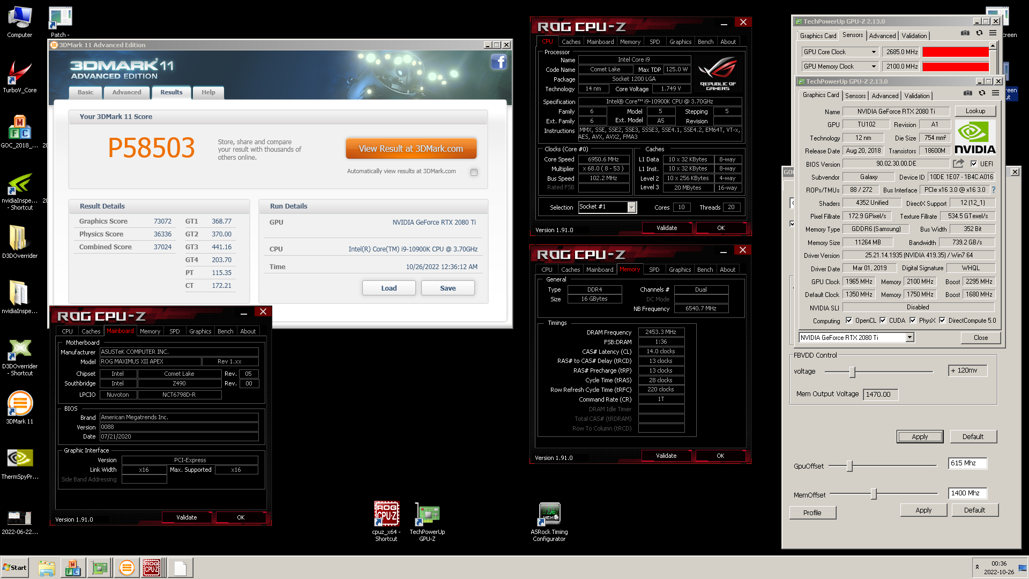
Task: Click the Mem Output Voltage field
Action: click(881, 394)
